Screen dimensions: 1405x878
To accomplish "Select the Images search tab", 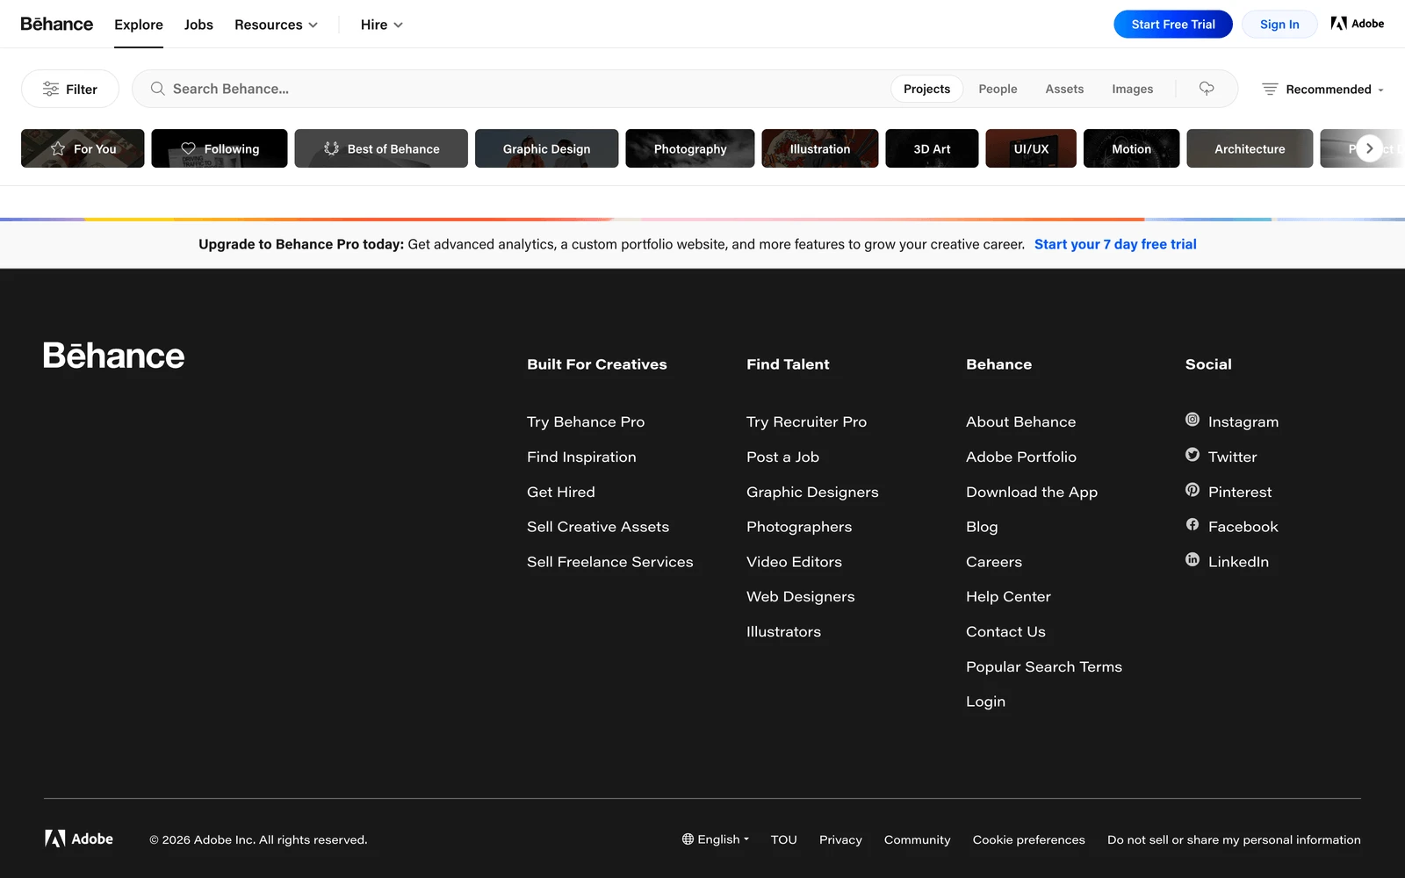I will 1132,89.
